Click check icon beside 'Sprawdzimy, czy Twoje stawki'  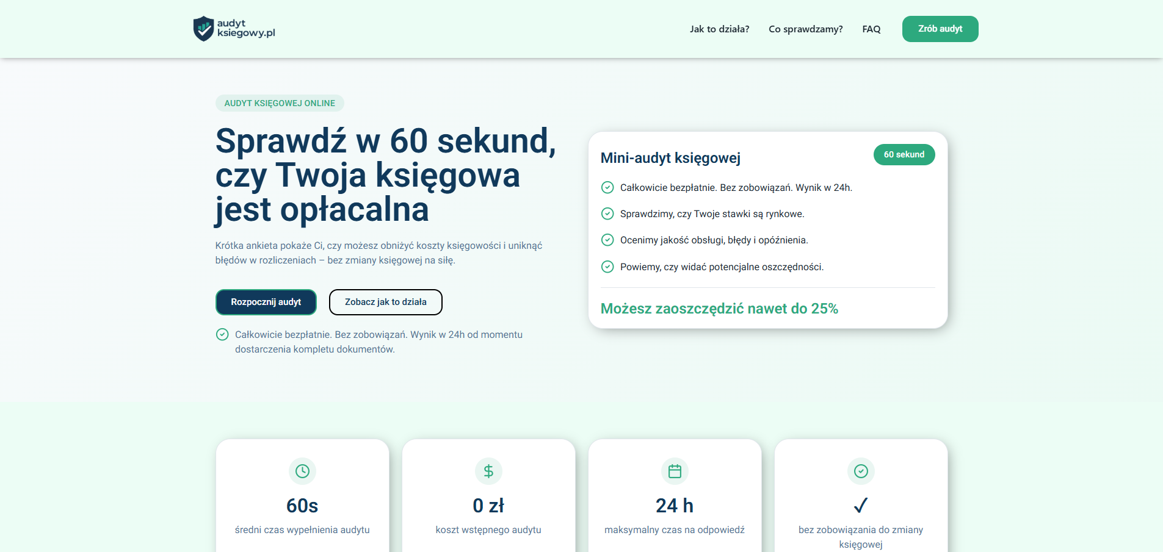tap(607, 213)
